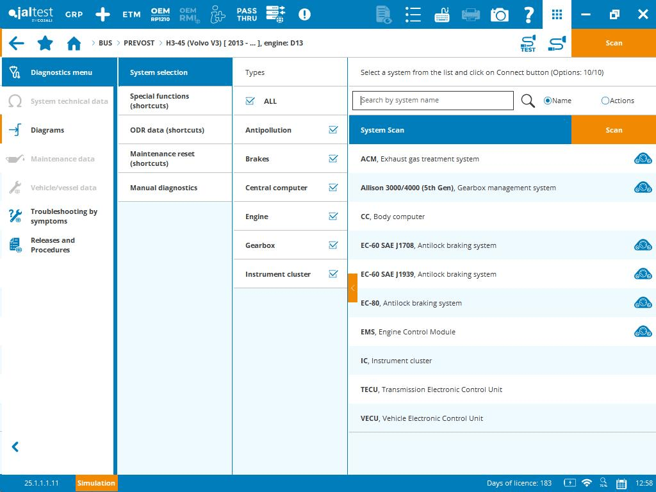
Task: Click the search magnifier icon
Action: pyautogui.click(x=528, y=101)
